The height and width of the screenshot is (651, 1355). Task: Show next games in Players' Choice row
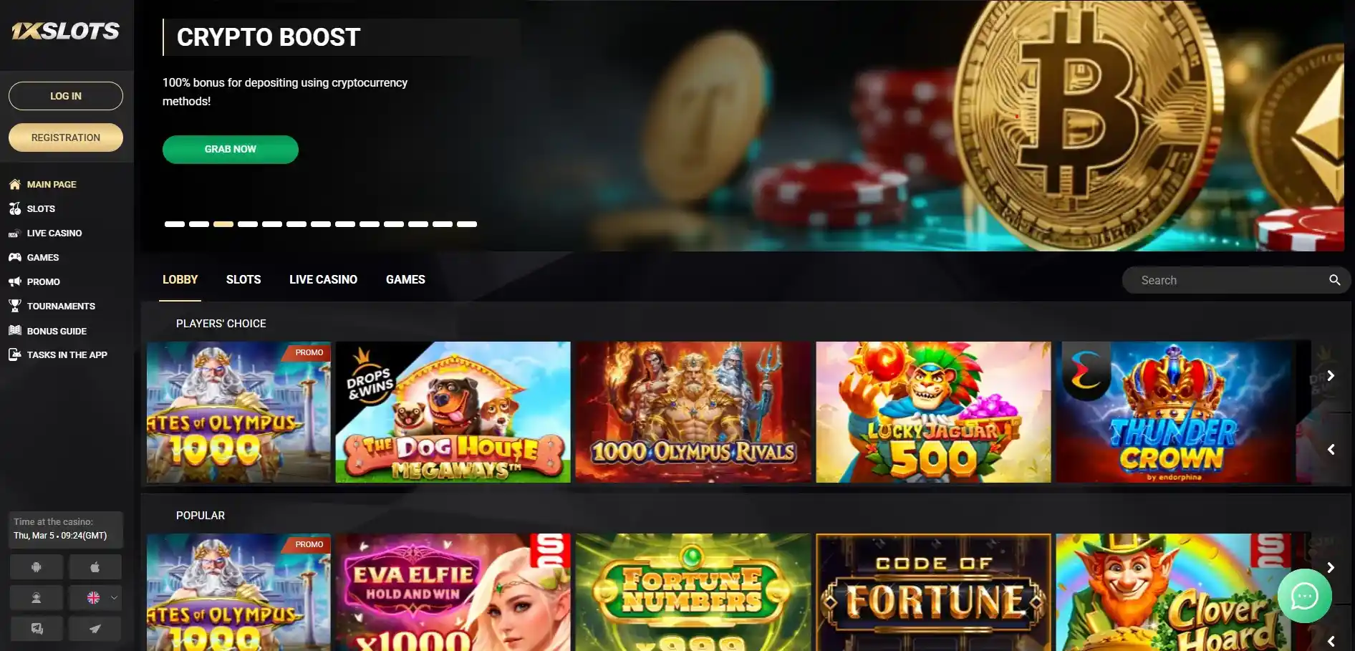[x=1330, y=376]
